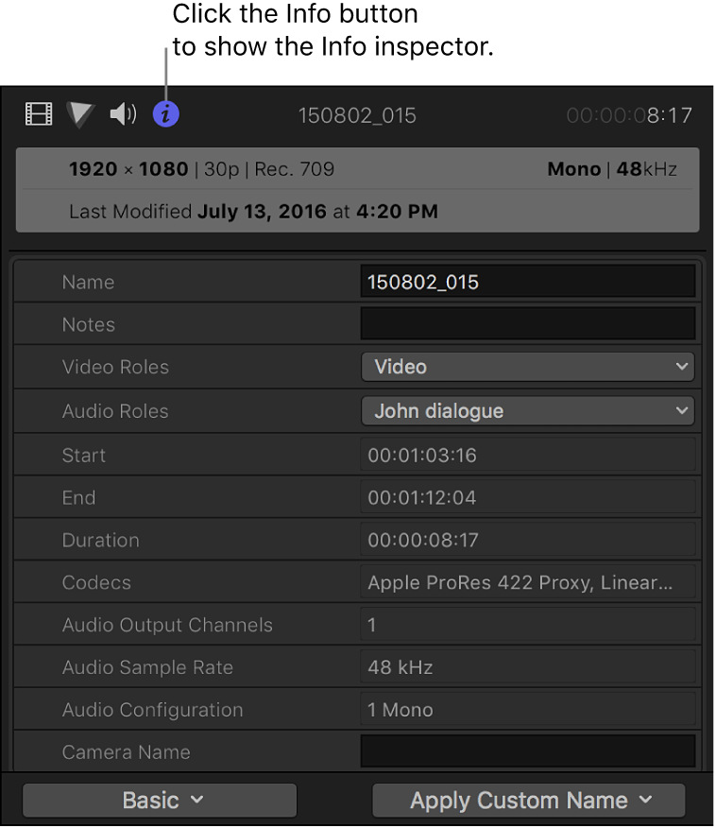Image resolution: width=716 pixels, height=828 pixels.
Task: Click the Apply Custom Name button
Action: tap(527, 800)
